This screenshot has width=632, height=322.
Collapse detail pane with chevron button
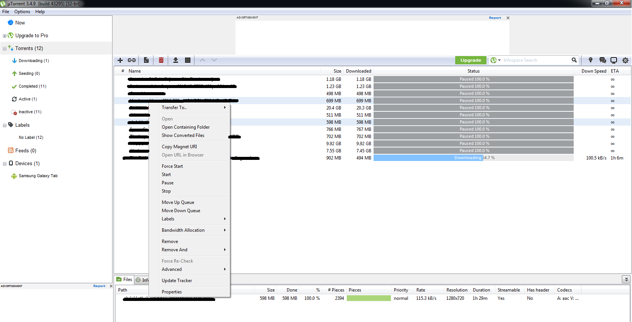tap(626, 279)
